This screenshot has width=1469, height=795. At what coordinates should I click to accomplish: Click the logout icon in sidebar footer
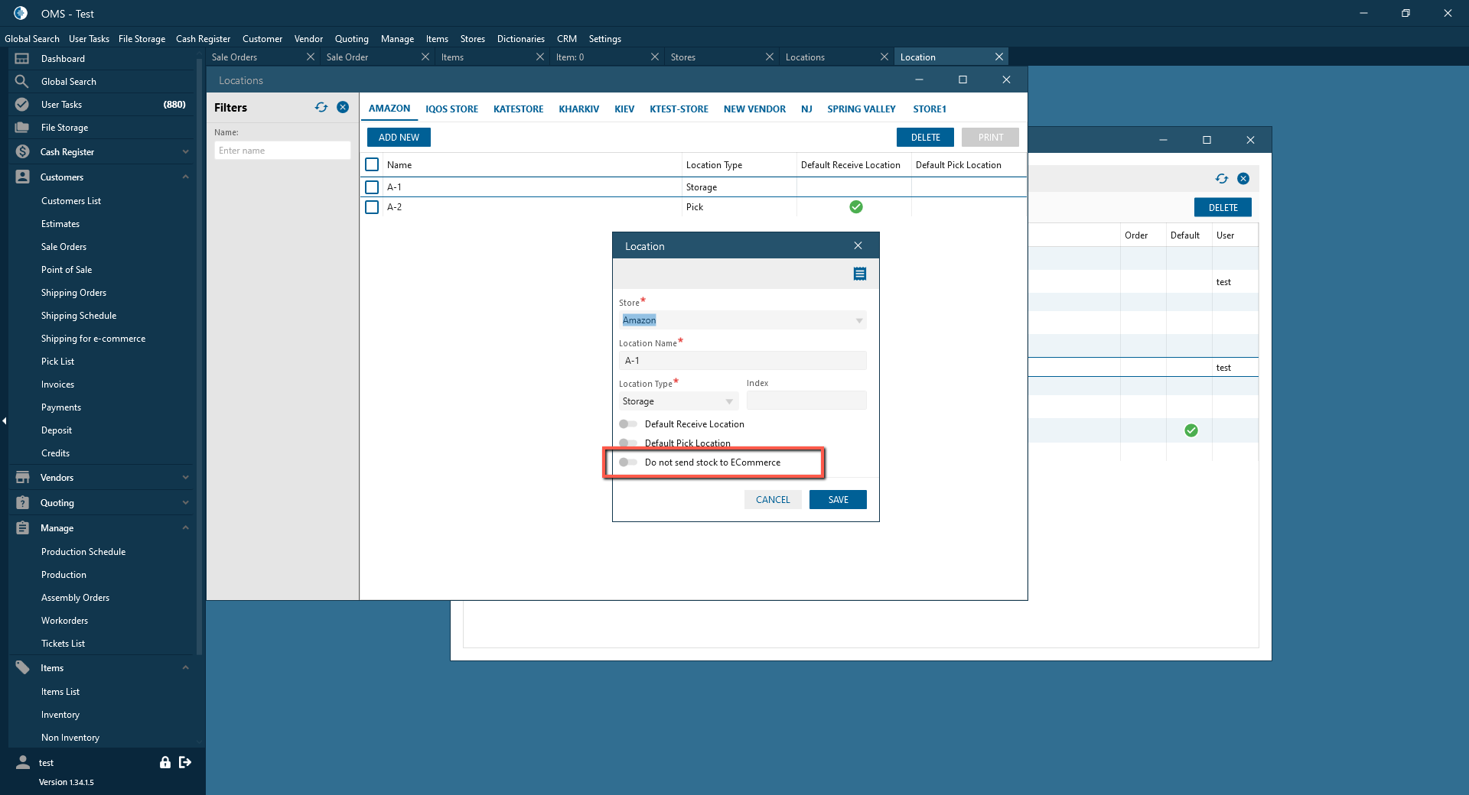coord(185,762)
